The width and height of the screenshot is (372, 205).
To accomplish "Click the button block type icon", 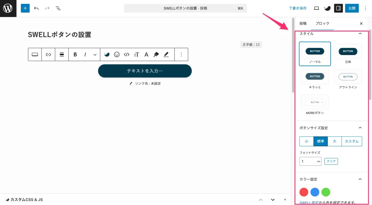I will coord(35,55).
